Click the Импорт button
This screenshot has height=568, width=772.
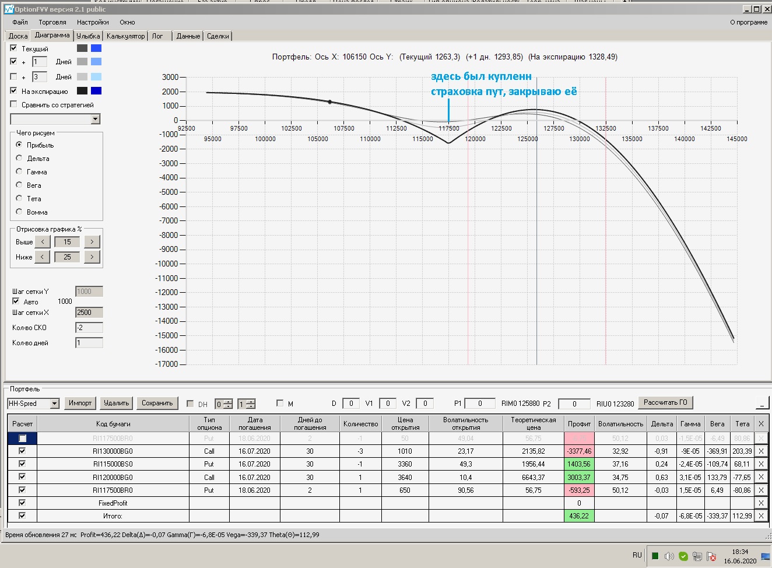pos(80,403)
